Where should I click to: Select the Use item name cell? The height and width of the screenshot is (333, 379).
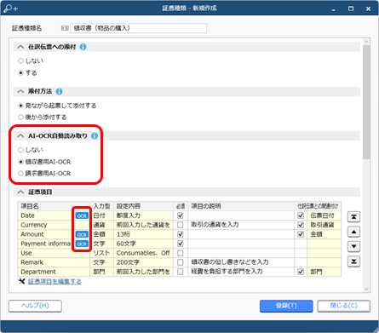[x=54, y=253]
